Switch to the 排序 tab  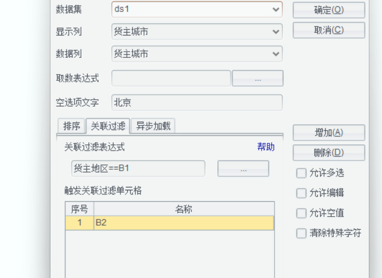tap(72, 126)
